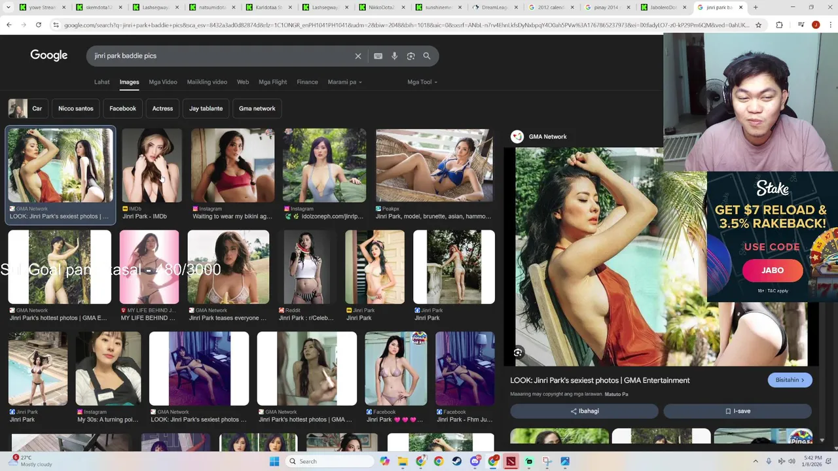Open Steam from the taskbar
This screenshot has height=471, width=838.
456,461
